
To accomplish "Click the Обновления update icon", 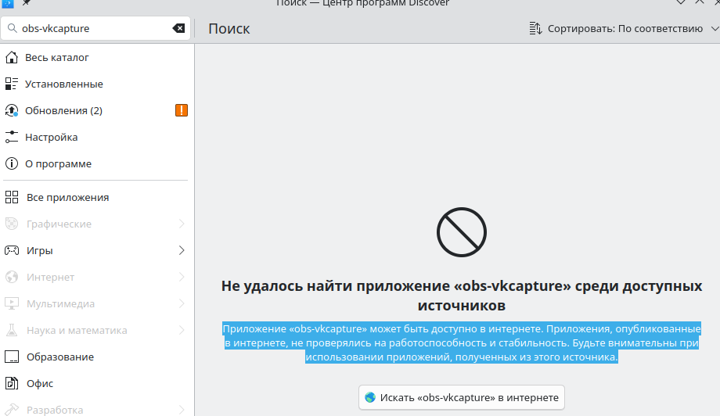I will [12, 110].
